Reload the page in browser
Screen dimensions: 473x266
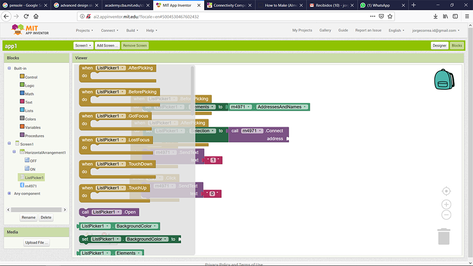point(26,16)
